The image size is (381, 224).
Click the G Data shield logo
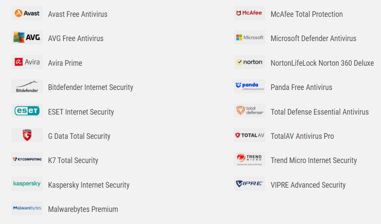[27, 135]
